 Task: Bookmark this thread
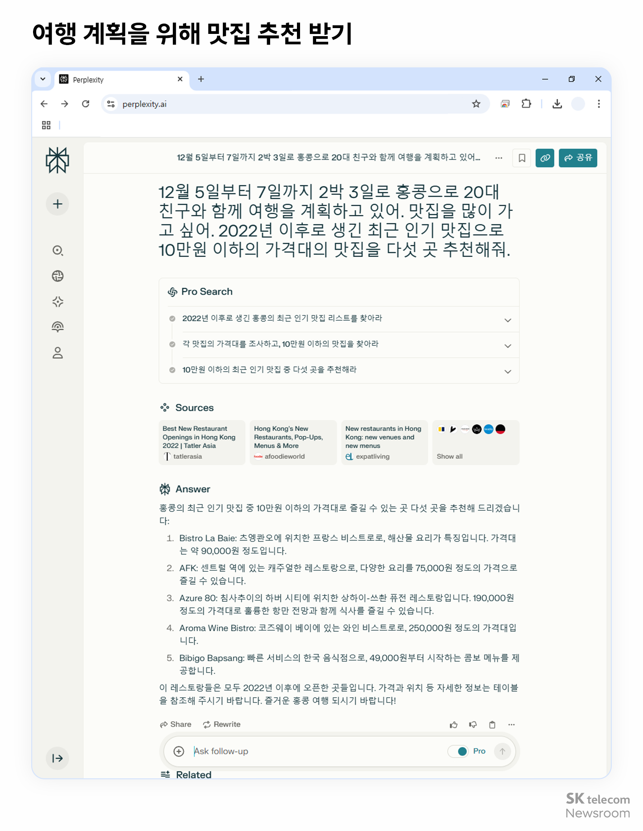pyautogui.click(x=522, y=158)
